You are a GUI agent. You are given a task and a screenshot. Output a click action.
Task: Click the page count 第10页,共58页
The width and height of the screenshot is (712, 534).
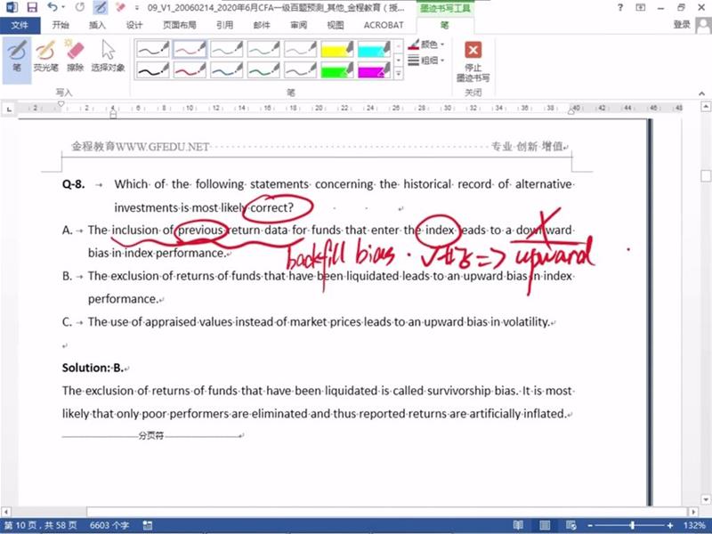[x=40, y=525]
